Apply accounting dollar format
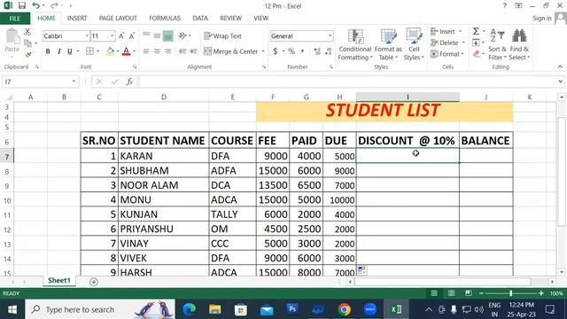Image resolution: width=567 pixels, height=319 pixels. click(x=276, y=51)
